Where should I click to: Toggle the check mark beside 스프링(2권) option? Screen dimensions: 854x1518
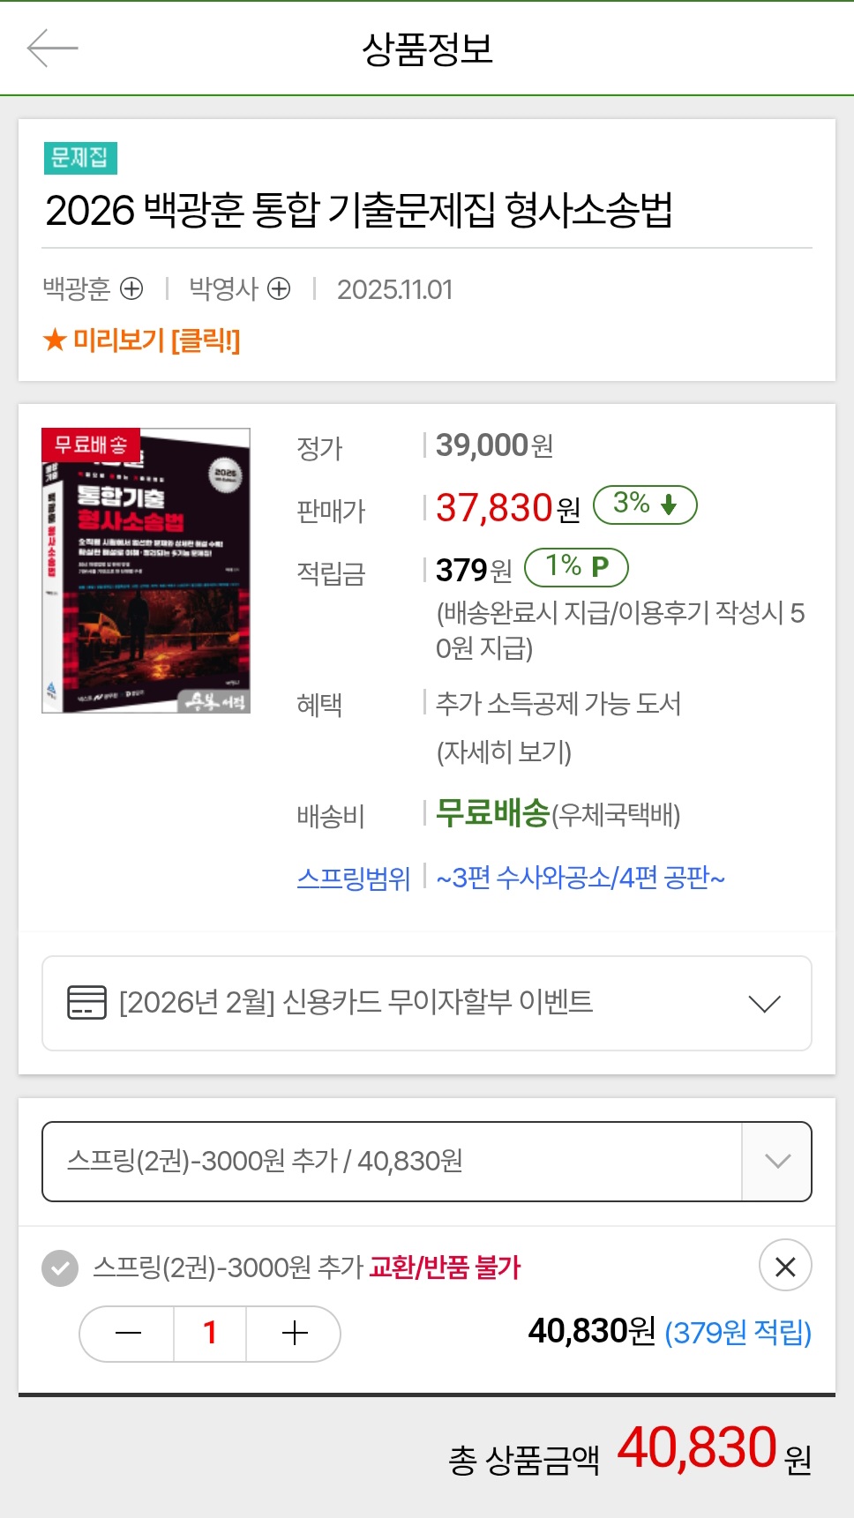(x=60, y=1268)
